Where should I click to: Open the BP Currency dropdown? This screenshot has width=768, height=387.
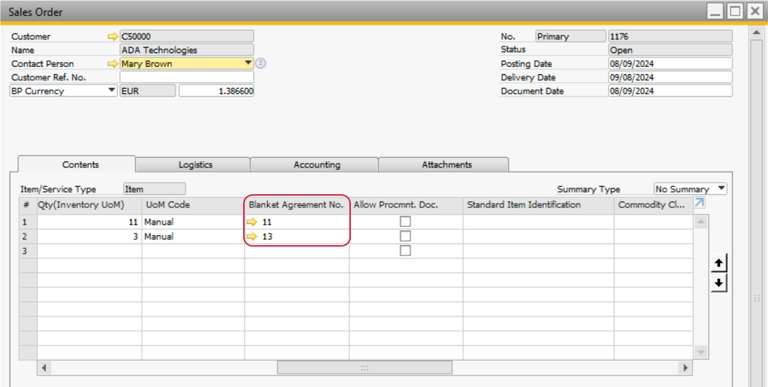pyautogui.click(x=111, y=91)
